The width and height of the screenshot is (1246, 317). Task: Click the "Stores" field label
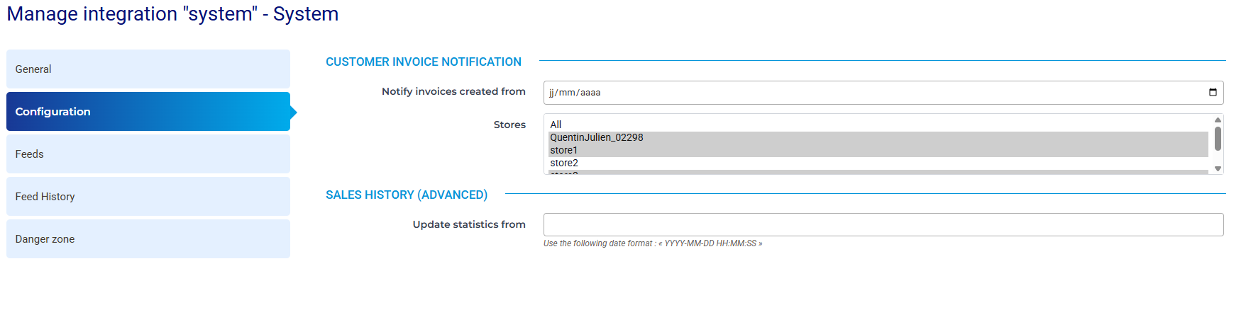[509, 125]
